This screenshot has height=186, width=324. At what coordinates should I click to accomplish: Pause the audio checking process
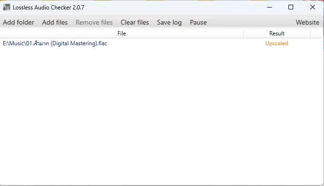(x=198, y=22)
